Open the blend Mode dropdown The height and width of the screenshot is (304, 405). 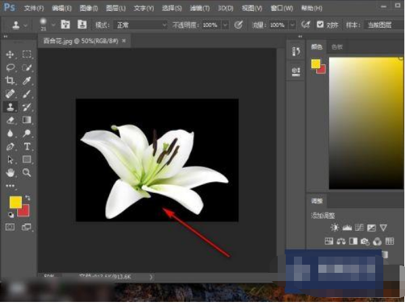[x=140, y=25]
